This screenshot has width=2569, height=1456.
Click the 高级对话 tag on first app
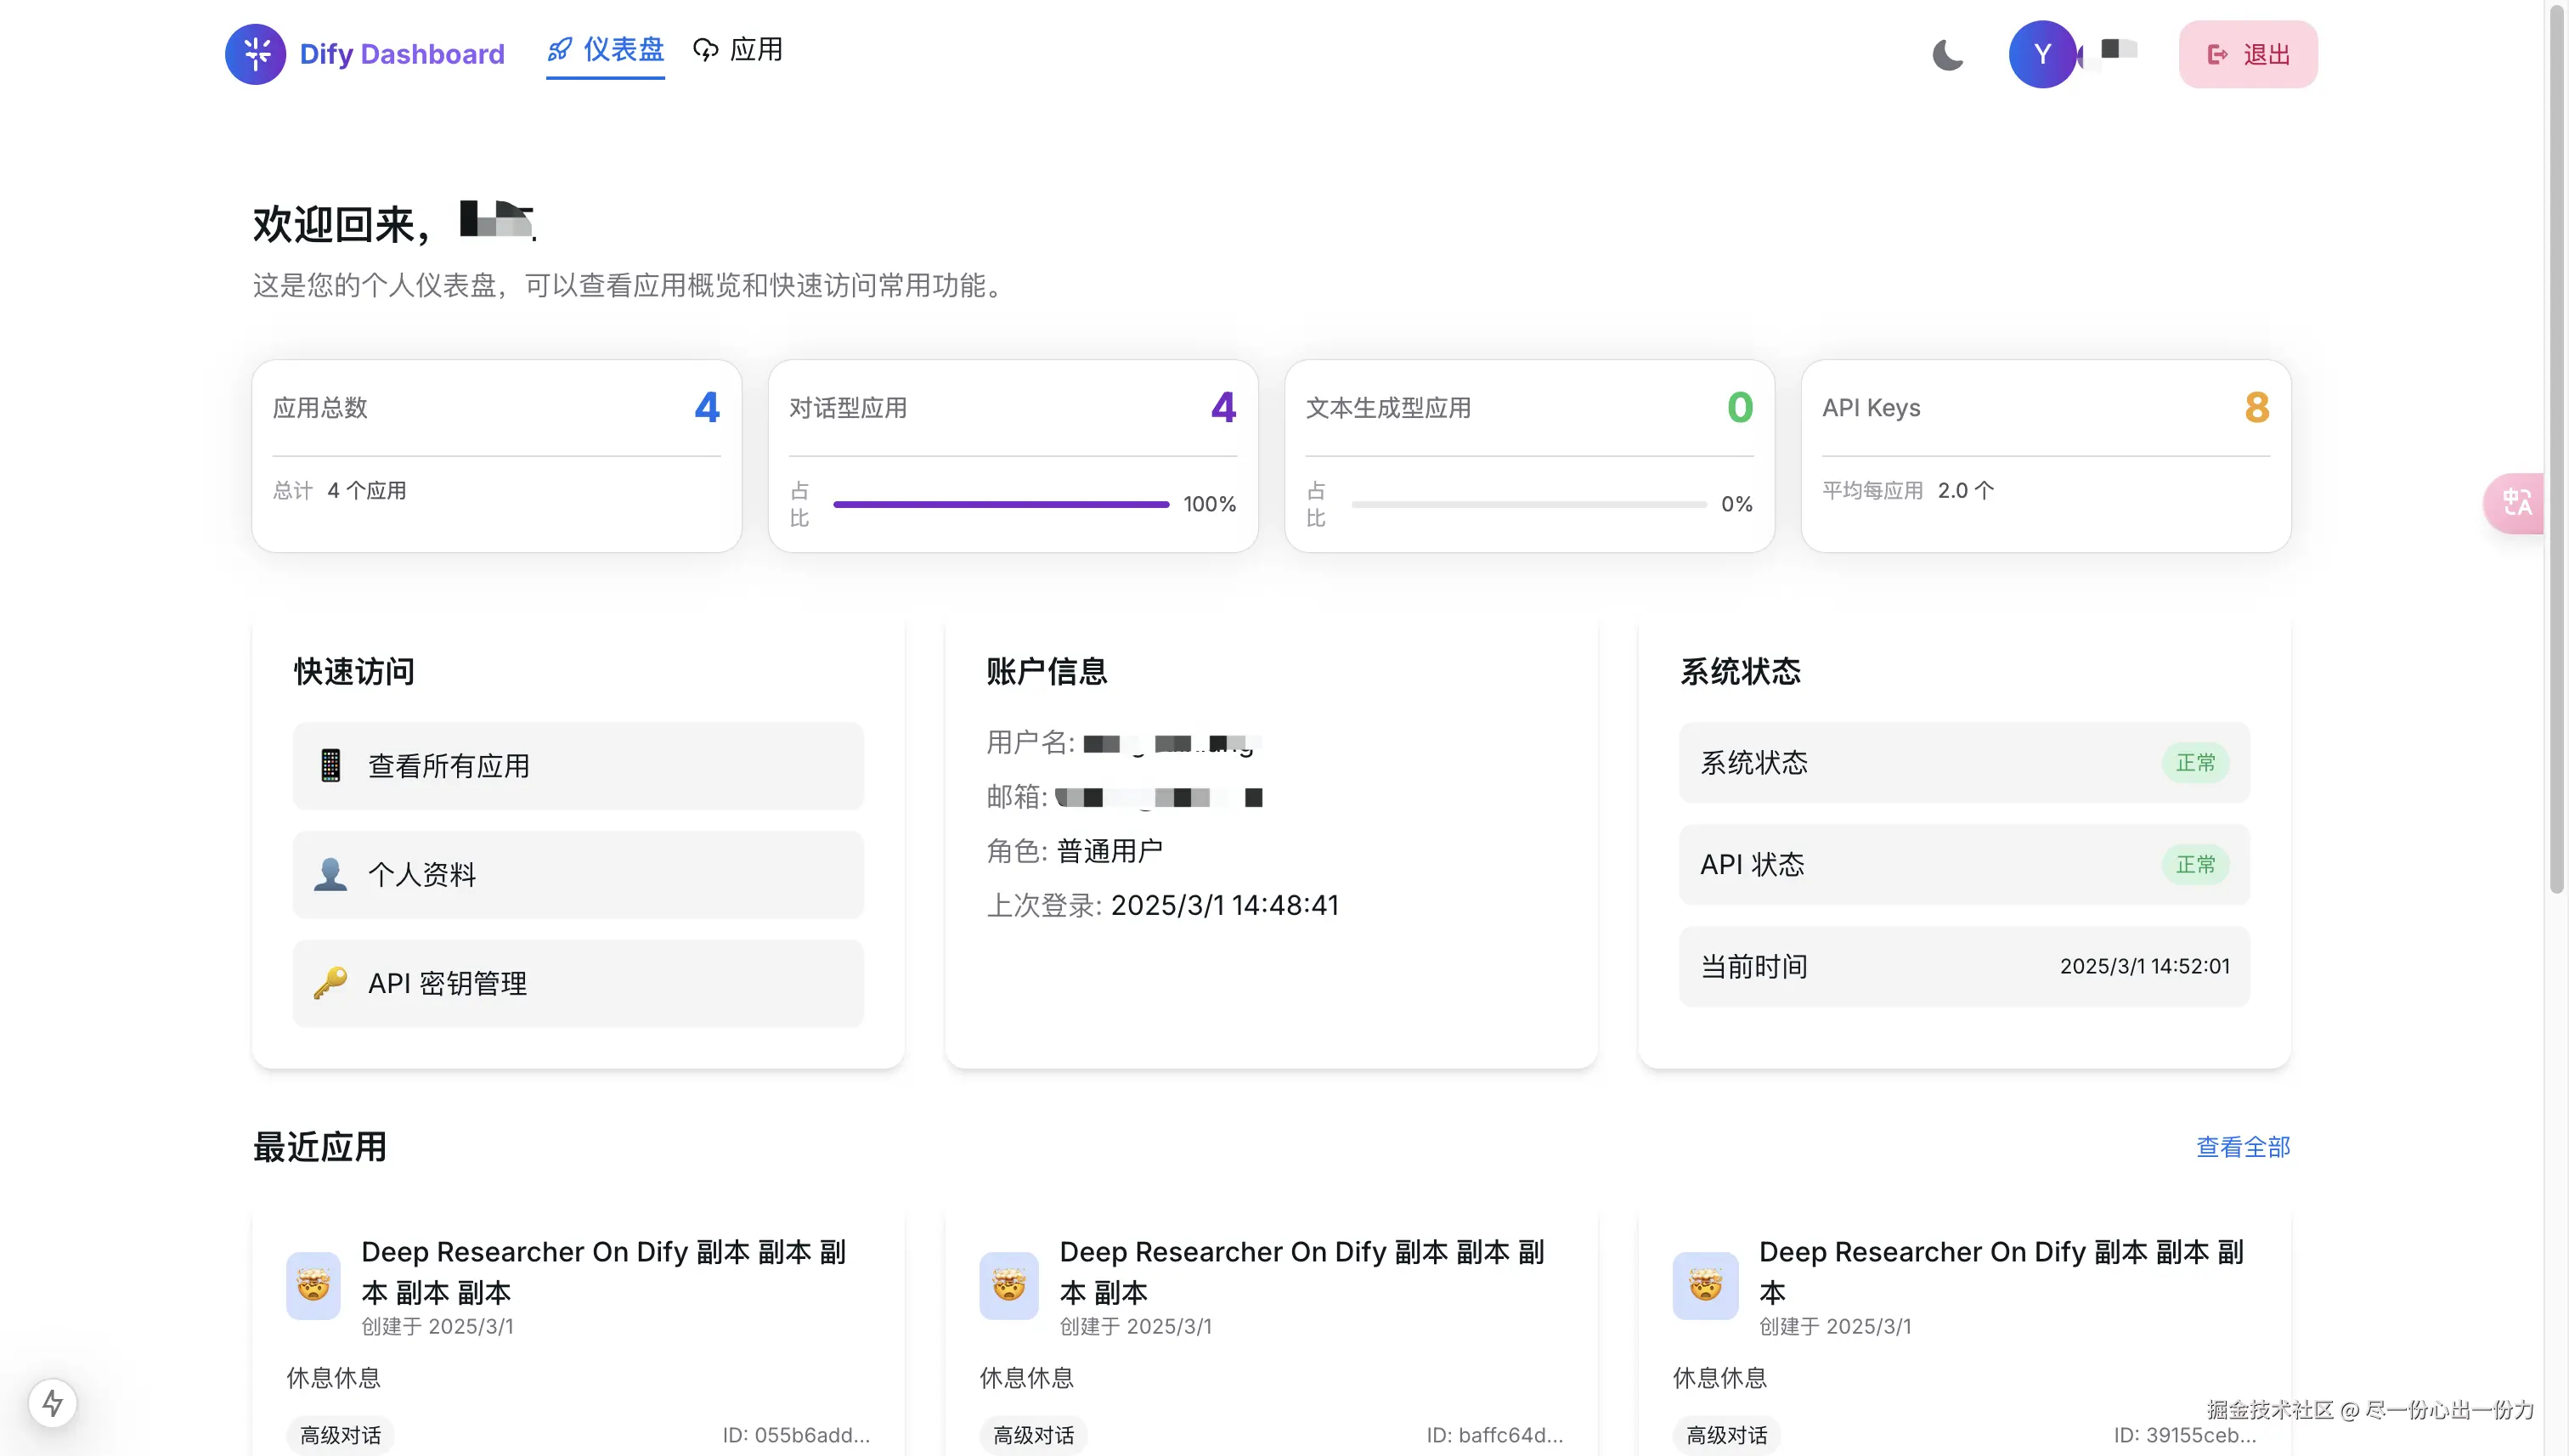340,1435
